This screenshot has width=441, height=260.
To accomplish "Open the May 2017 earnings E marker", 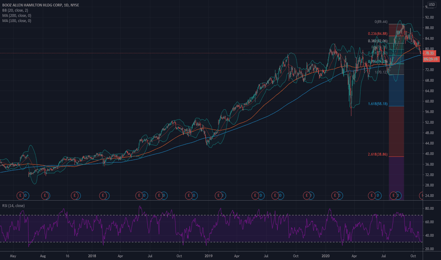I will pos(20,195).
